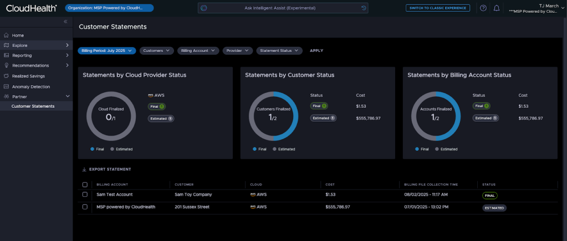567x241 pixels.
Task: Click the 201 Sussex Street customer cell
Action: 192,207
